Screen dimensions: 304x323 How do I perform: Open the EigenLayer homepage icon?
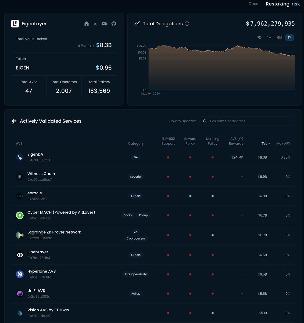click(x=87, y=24)
